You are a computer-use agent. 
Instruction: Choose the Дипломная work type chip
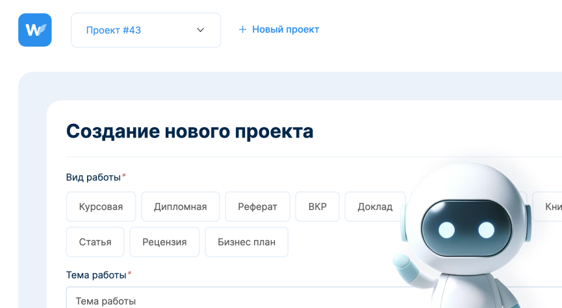pyautogui.click(x=180, y=207)
